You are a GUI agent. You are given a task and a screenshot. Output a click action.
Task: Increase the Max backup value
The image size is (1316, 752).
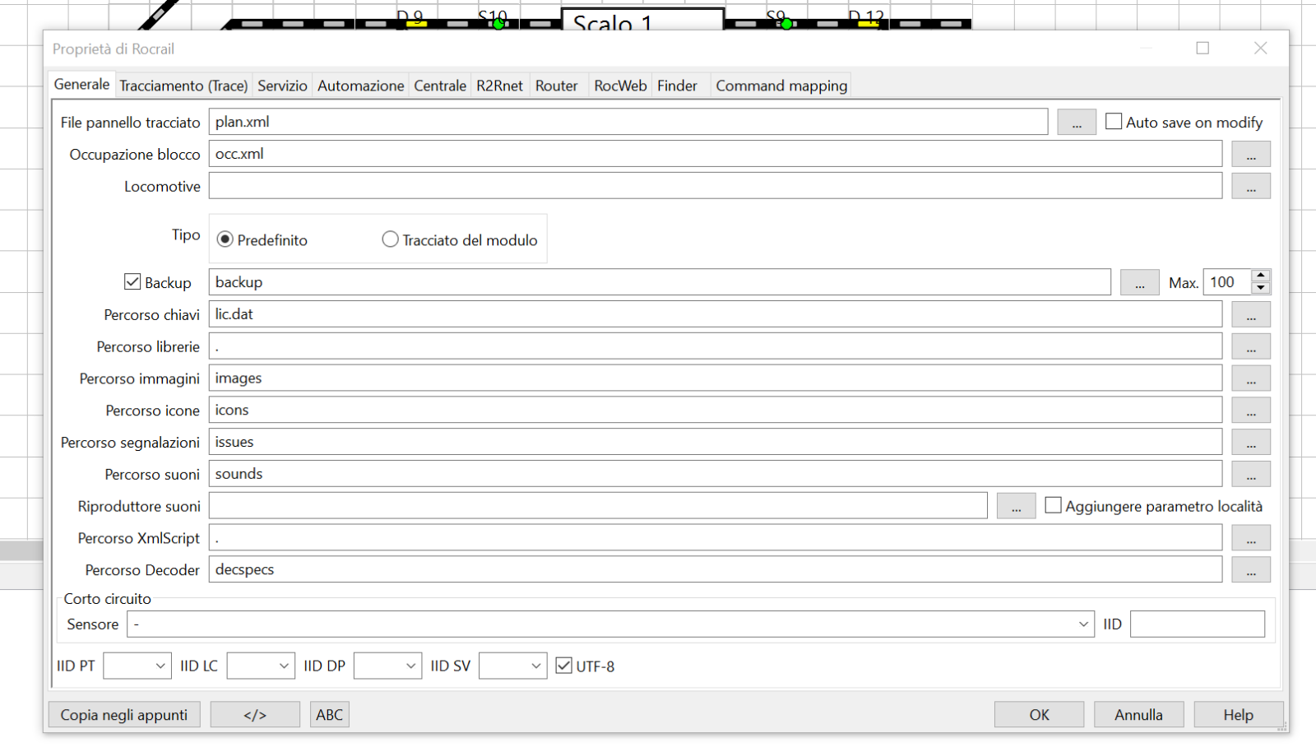(1260, 276)
